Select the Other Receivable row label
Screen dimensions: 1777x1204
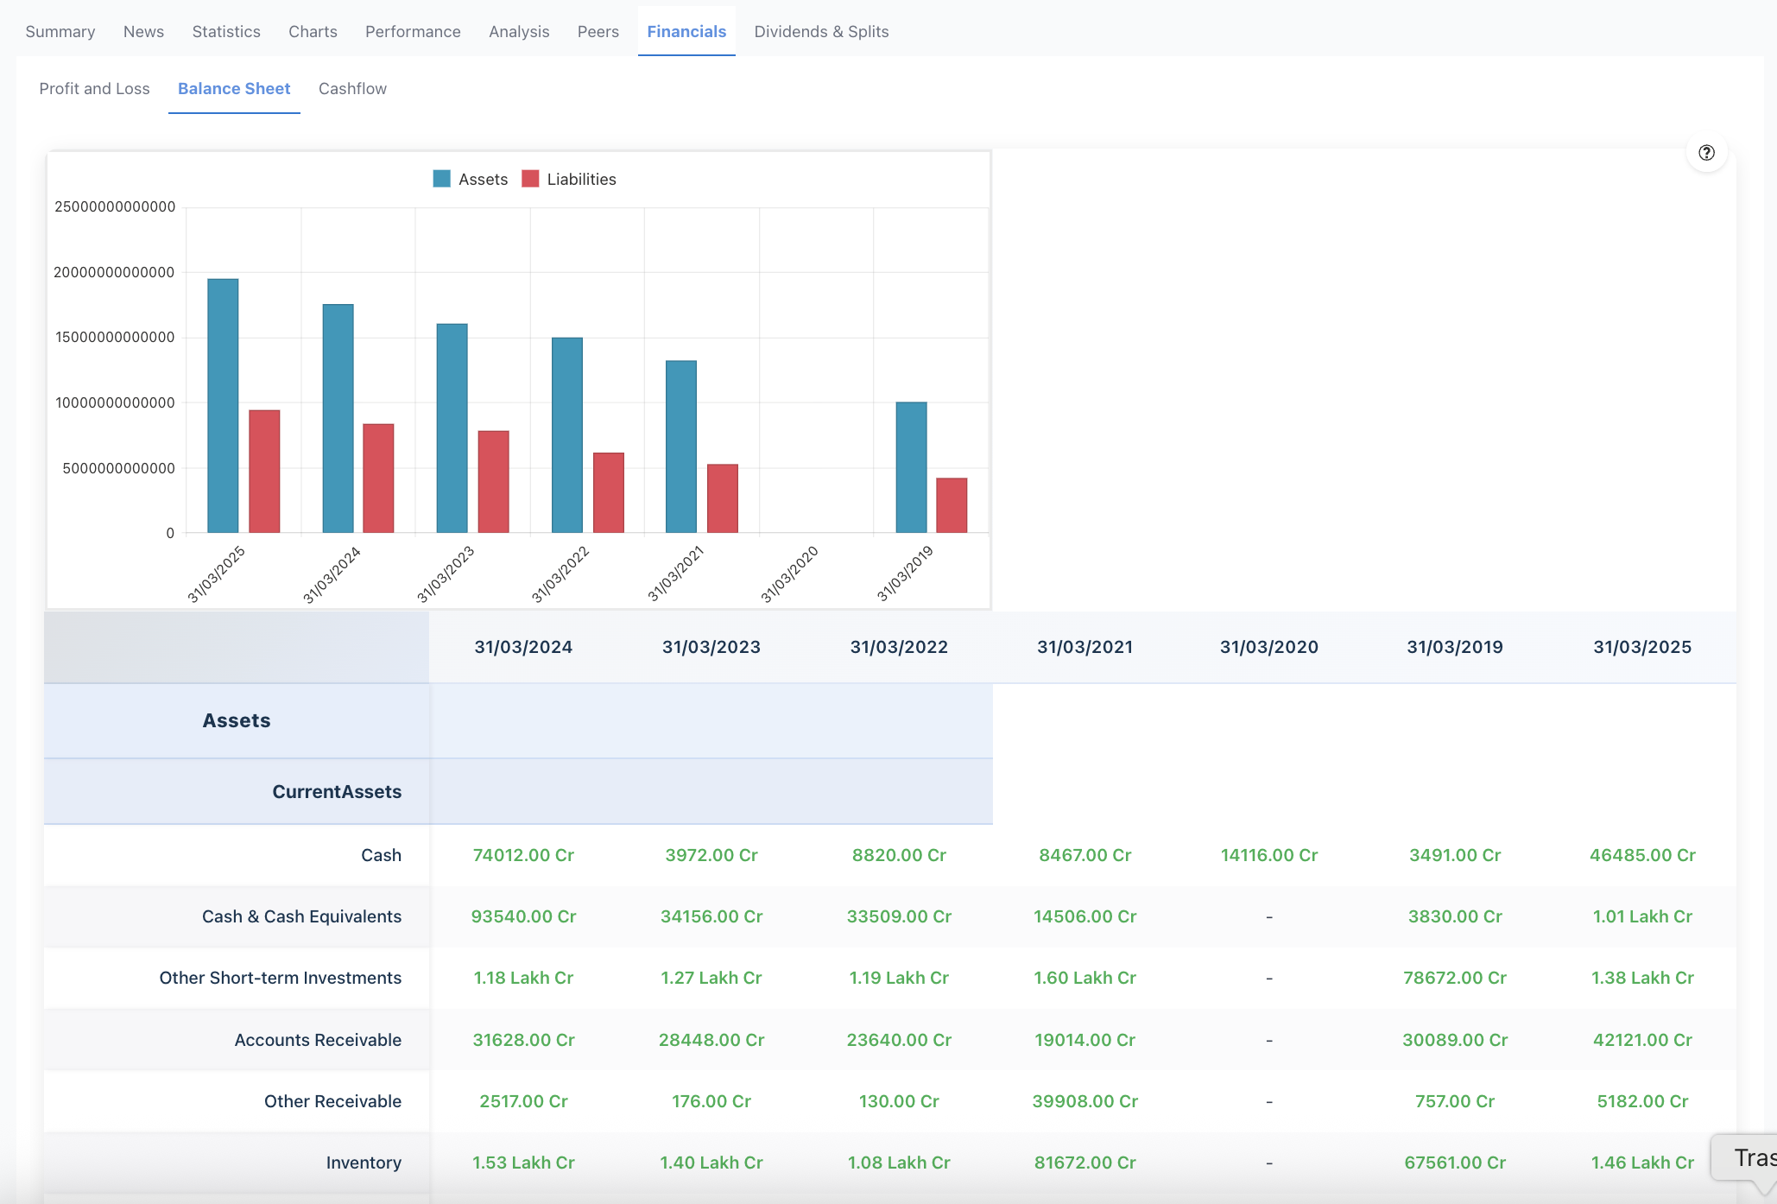pos(332,1101)
